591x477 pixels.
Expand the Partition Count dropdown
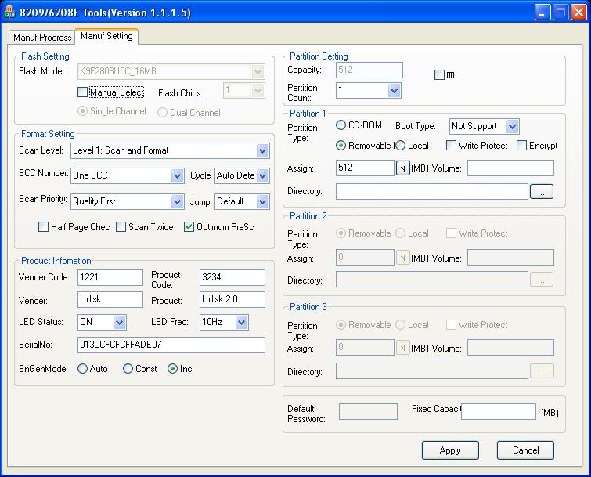(394, 91)
